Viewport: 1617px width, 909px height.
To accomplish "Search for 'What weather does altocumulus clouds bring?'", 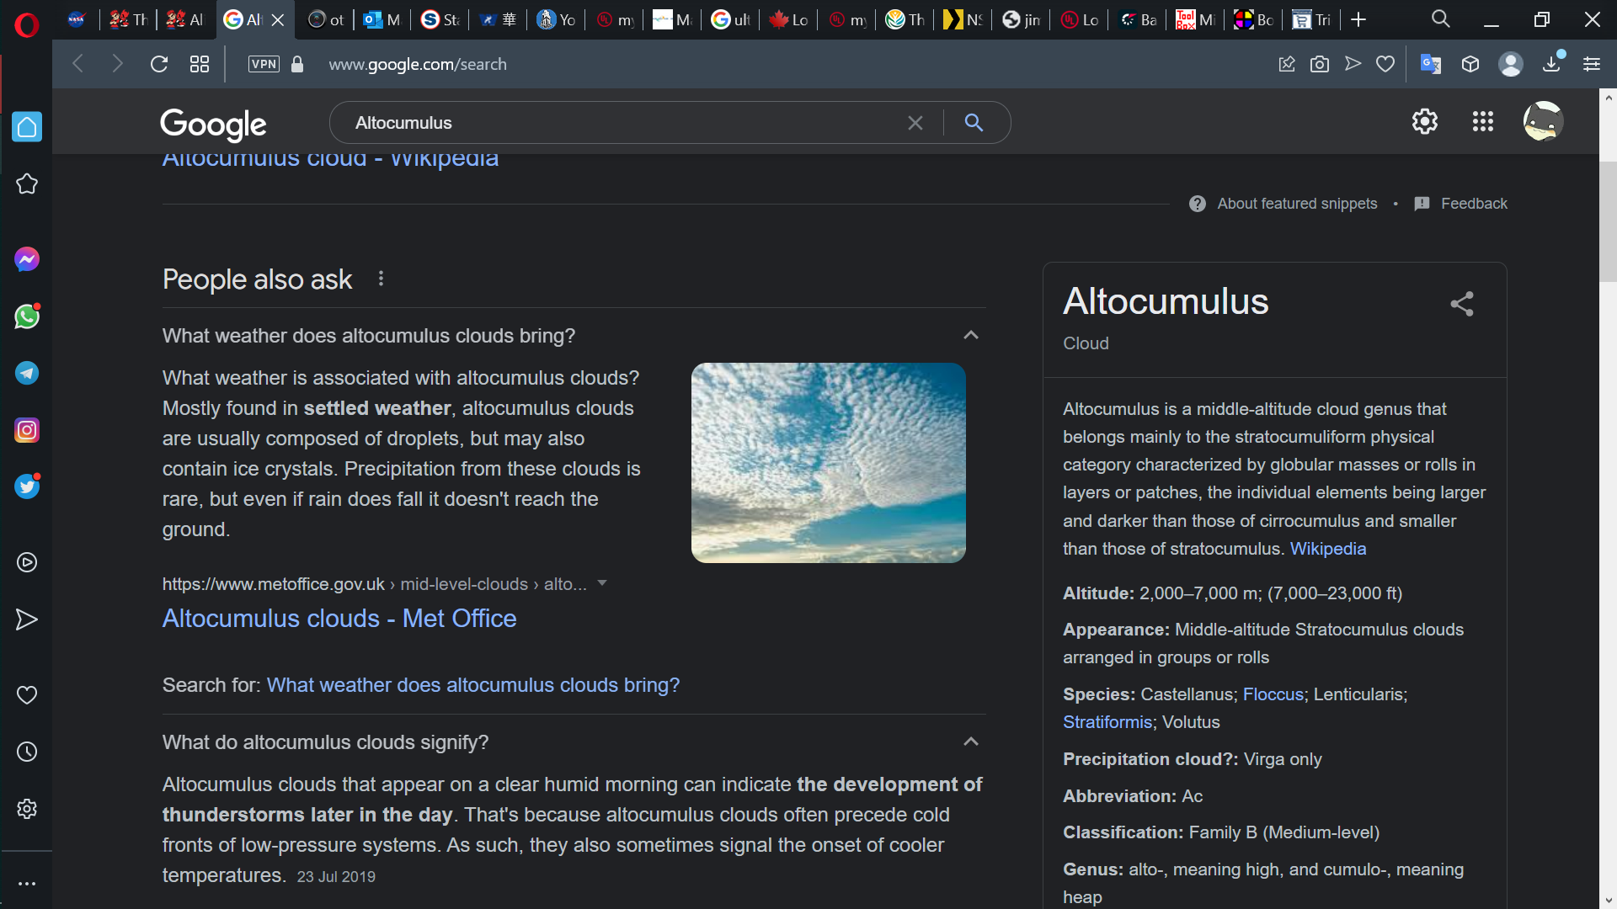I will pyautogui.click(x=473, y=685).
